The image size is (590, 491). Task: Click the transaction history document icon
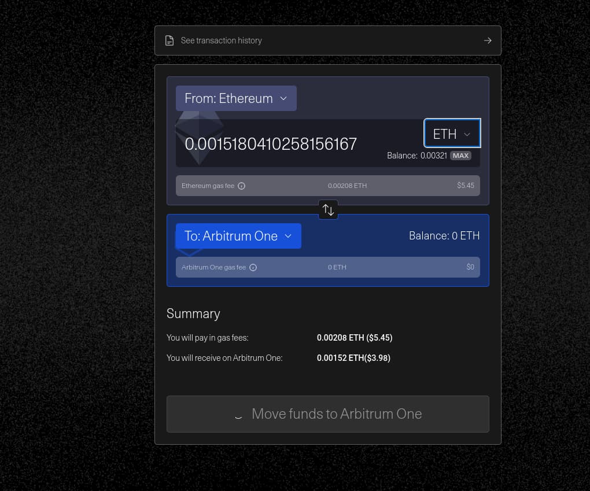pyautogui.click(x=169, y=40)
